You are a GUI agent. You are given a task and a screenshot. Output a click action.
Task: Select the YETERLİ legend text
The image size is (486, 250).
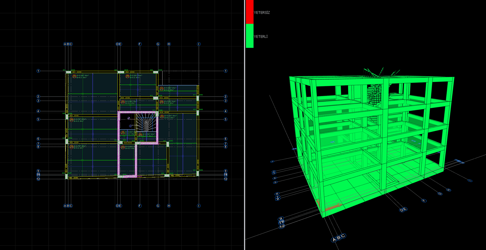pyautogui.click(x=261, y=37)
